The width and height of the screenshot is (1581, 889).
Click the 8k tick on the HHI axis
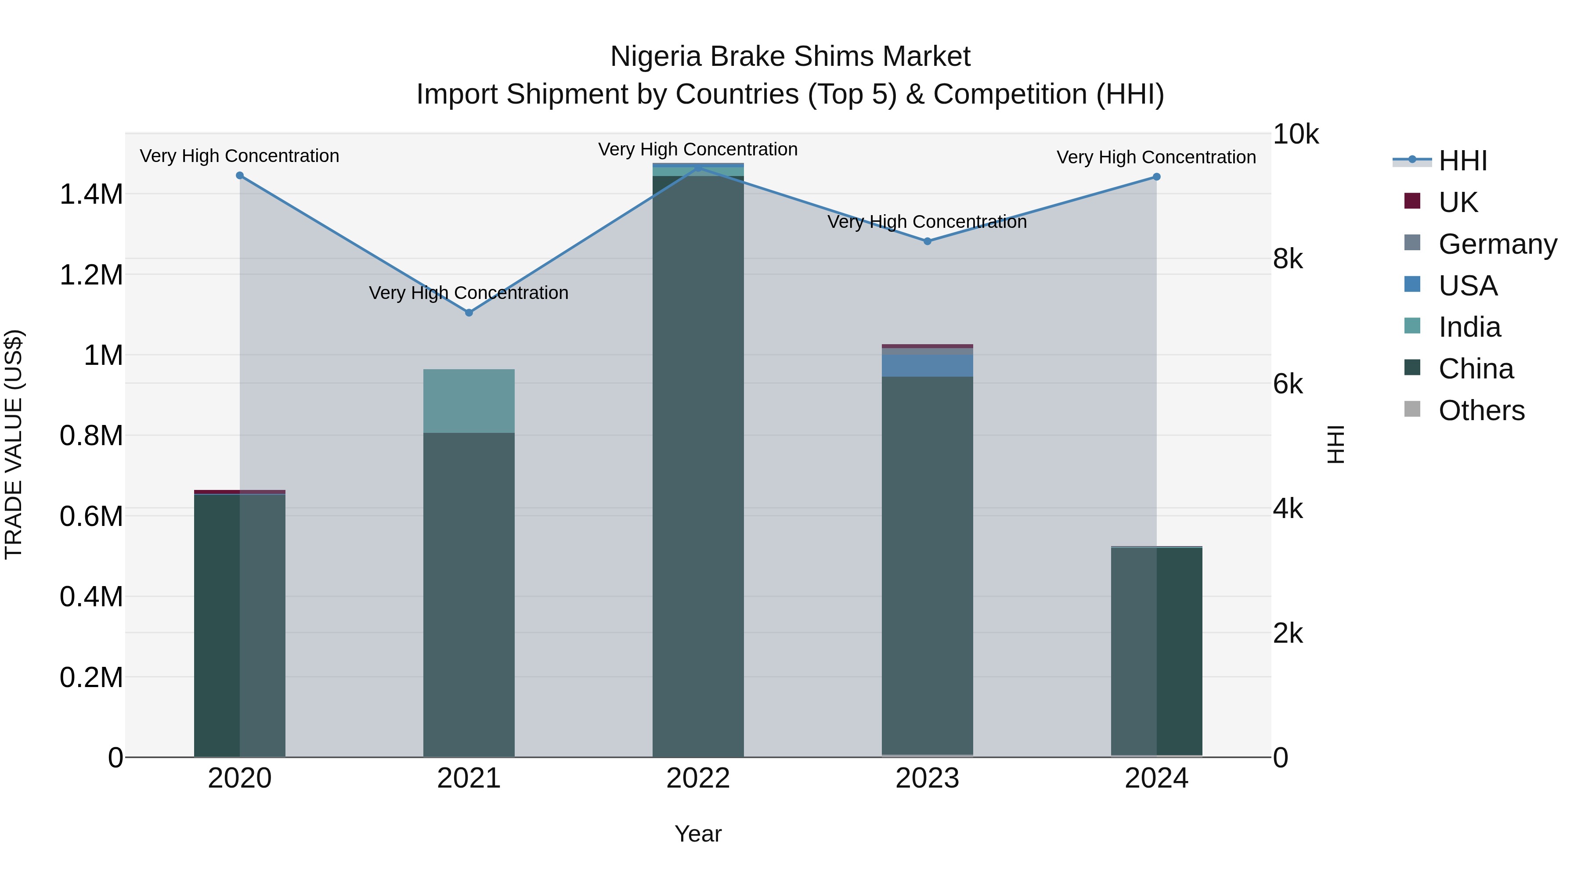[1288, 259]
